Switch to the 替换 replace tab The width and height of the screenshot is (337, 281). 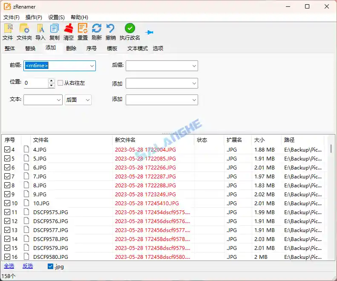coord(30,49)
